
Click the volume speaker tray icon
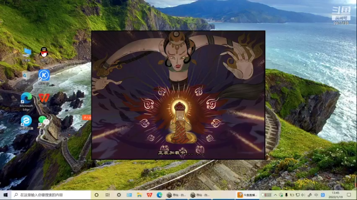click(303, 195)
